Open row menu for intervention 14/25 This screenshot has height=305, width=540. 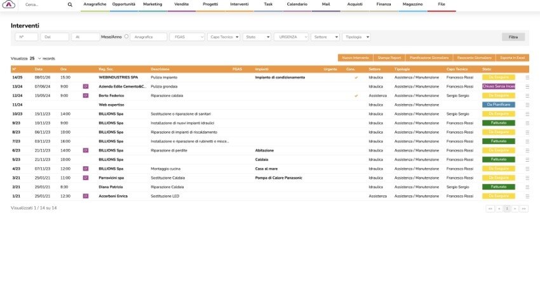point(527,77)
